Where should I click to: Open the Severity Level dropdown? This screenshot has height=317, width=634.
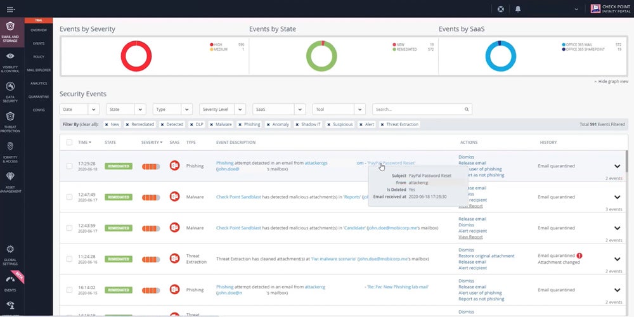223,109
